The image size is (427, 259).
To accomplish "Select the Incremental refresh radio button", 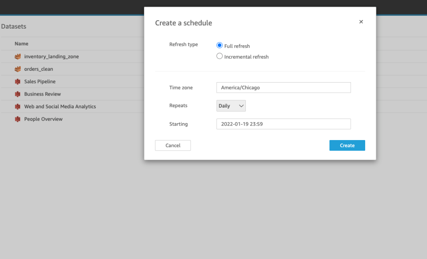I will point(220,56).
